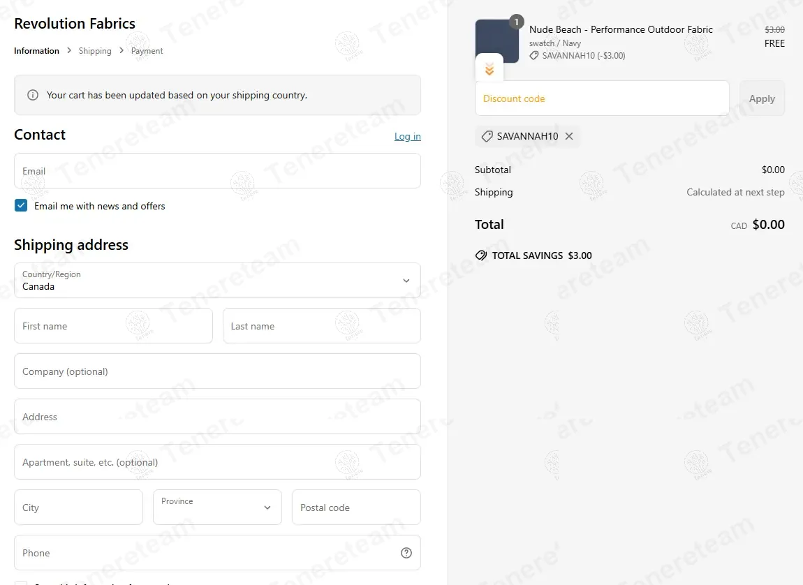This screenshot has width=803, height=585.
Task: Click the Log in link
Action: 407,136
